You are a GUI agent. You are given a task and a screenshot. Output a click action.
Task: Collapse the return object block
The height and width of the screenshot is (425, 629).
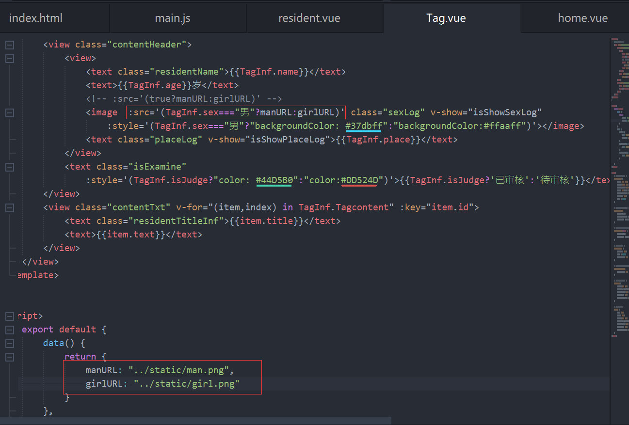10,357
